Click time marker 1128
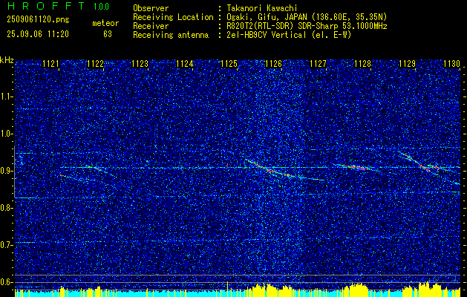Screen dimensions: 467x297 363,64
